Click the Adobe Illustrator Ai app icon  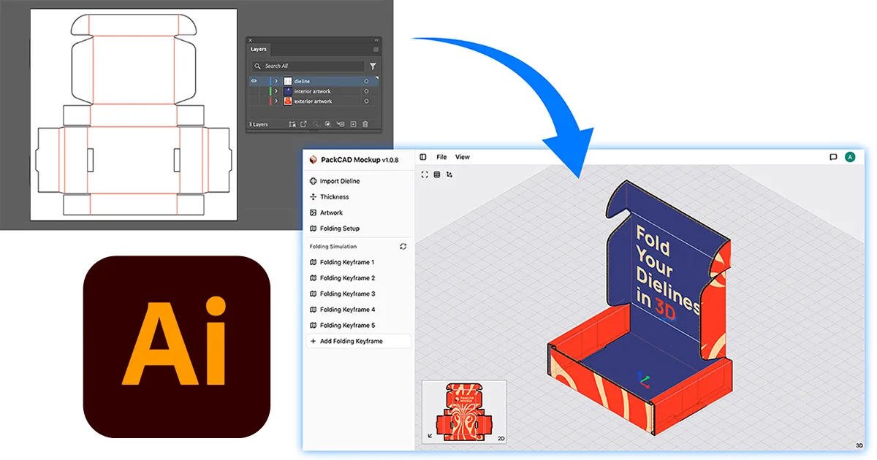pyautogui.click(x=177, y=346)
